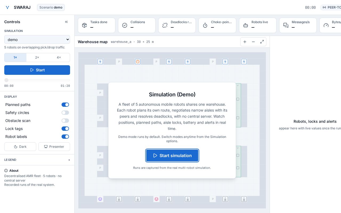Disable the Planned paths toggle
Screen dimensions: 341x213
65,105
